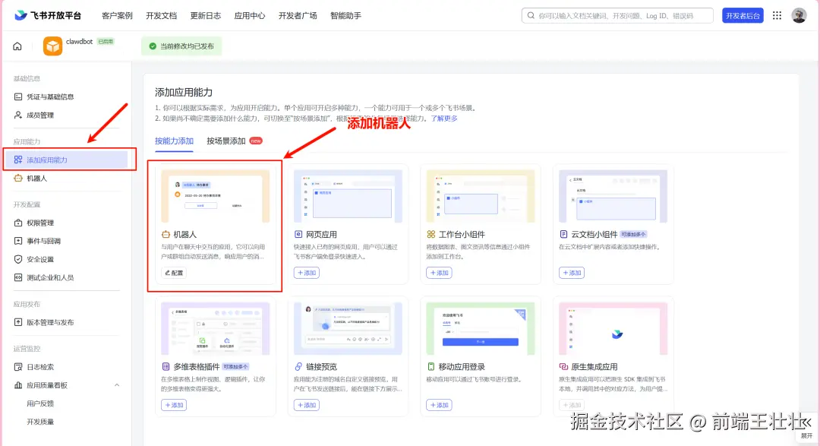
Task: Click the 权限管理 lock icon
Action: pos(18,223)
